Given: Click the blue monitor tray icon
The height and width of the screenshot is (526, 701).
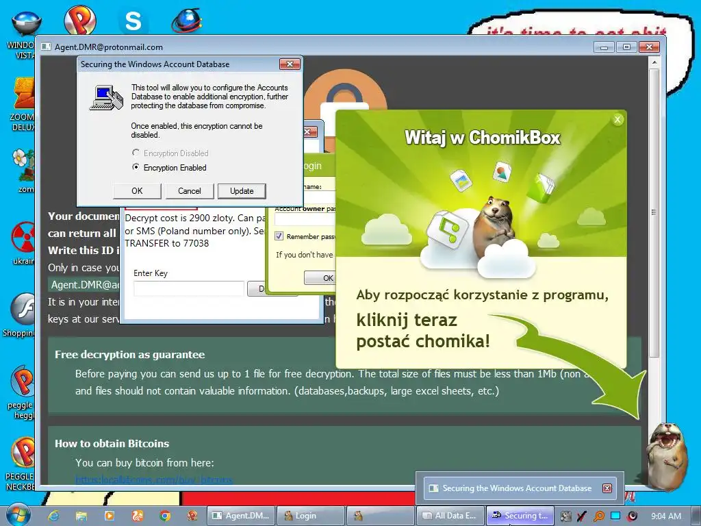Looking at the screenshot, I should point(615,516).
